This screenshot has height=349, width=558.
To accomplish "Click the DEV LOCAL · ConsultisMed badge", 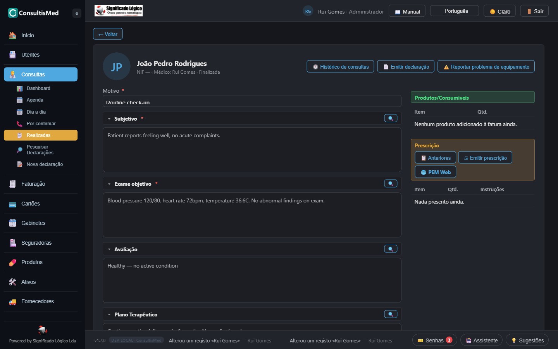I will tap(136, 340).
